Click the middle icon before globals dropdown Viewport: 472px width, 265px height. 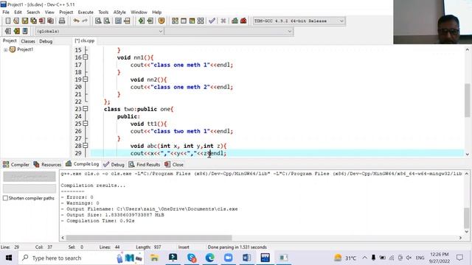coord(16,31)
